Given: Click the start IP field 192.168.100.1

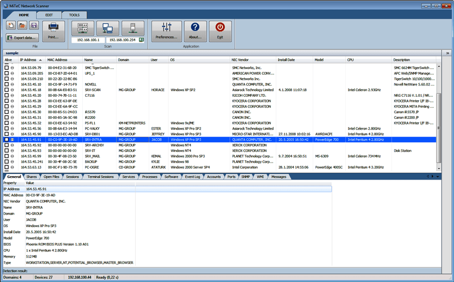Looking at the screenshot, I should pos(89,40).
